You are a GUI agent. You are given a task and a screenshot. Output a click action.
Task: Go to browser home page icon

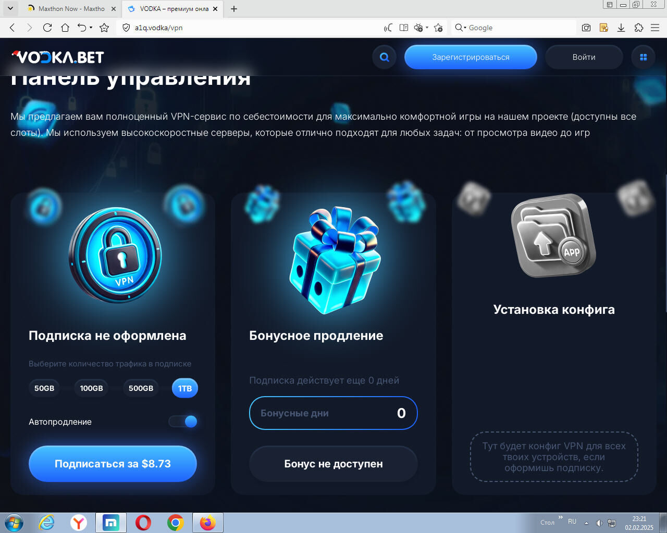(x=65, y=28)
